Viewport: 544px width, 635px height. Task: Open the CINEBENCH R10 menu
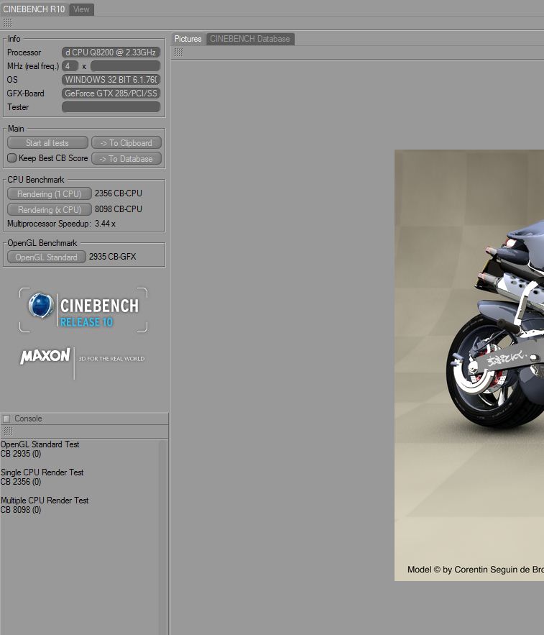click(x=34, y=9)
